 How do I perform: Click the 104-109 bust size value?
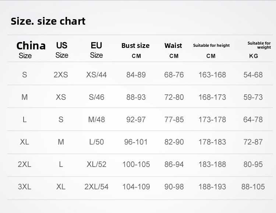click(136, 187)
